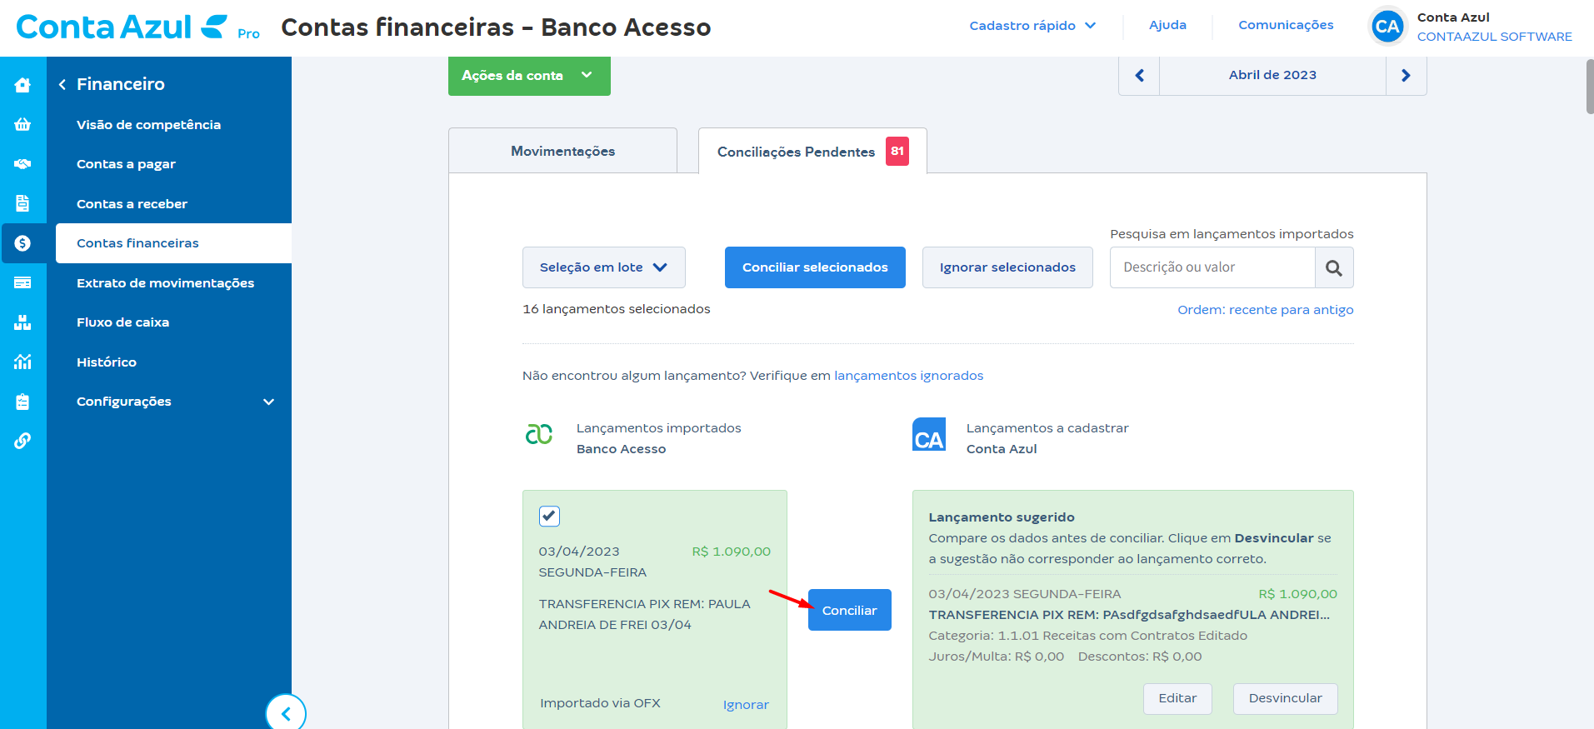Open Ajuda link in header

(1167, 25)
